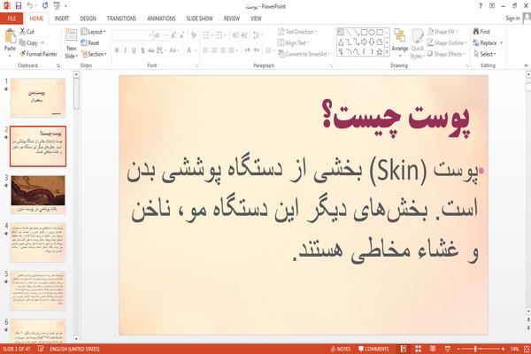
Task: Toggle text Shadow formatting
Action: (142, 50)
